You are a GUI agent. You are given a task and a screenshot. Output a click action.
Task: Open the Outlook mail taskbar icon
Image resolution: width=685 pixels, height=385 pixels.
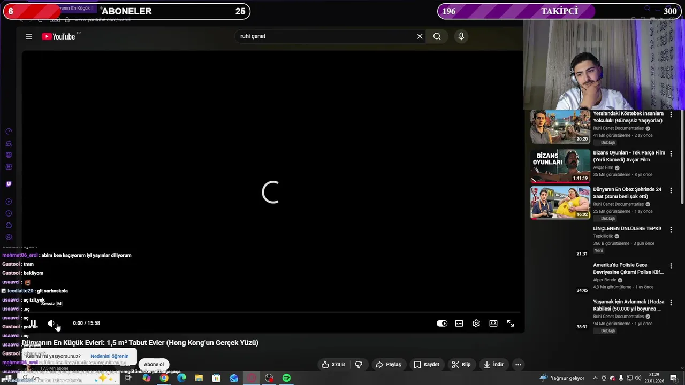point(234,378)
